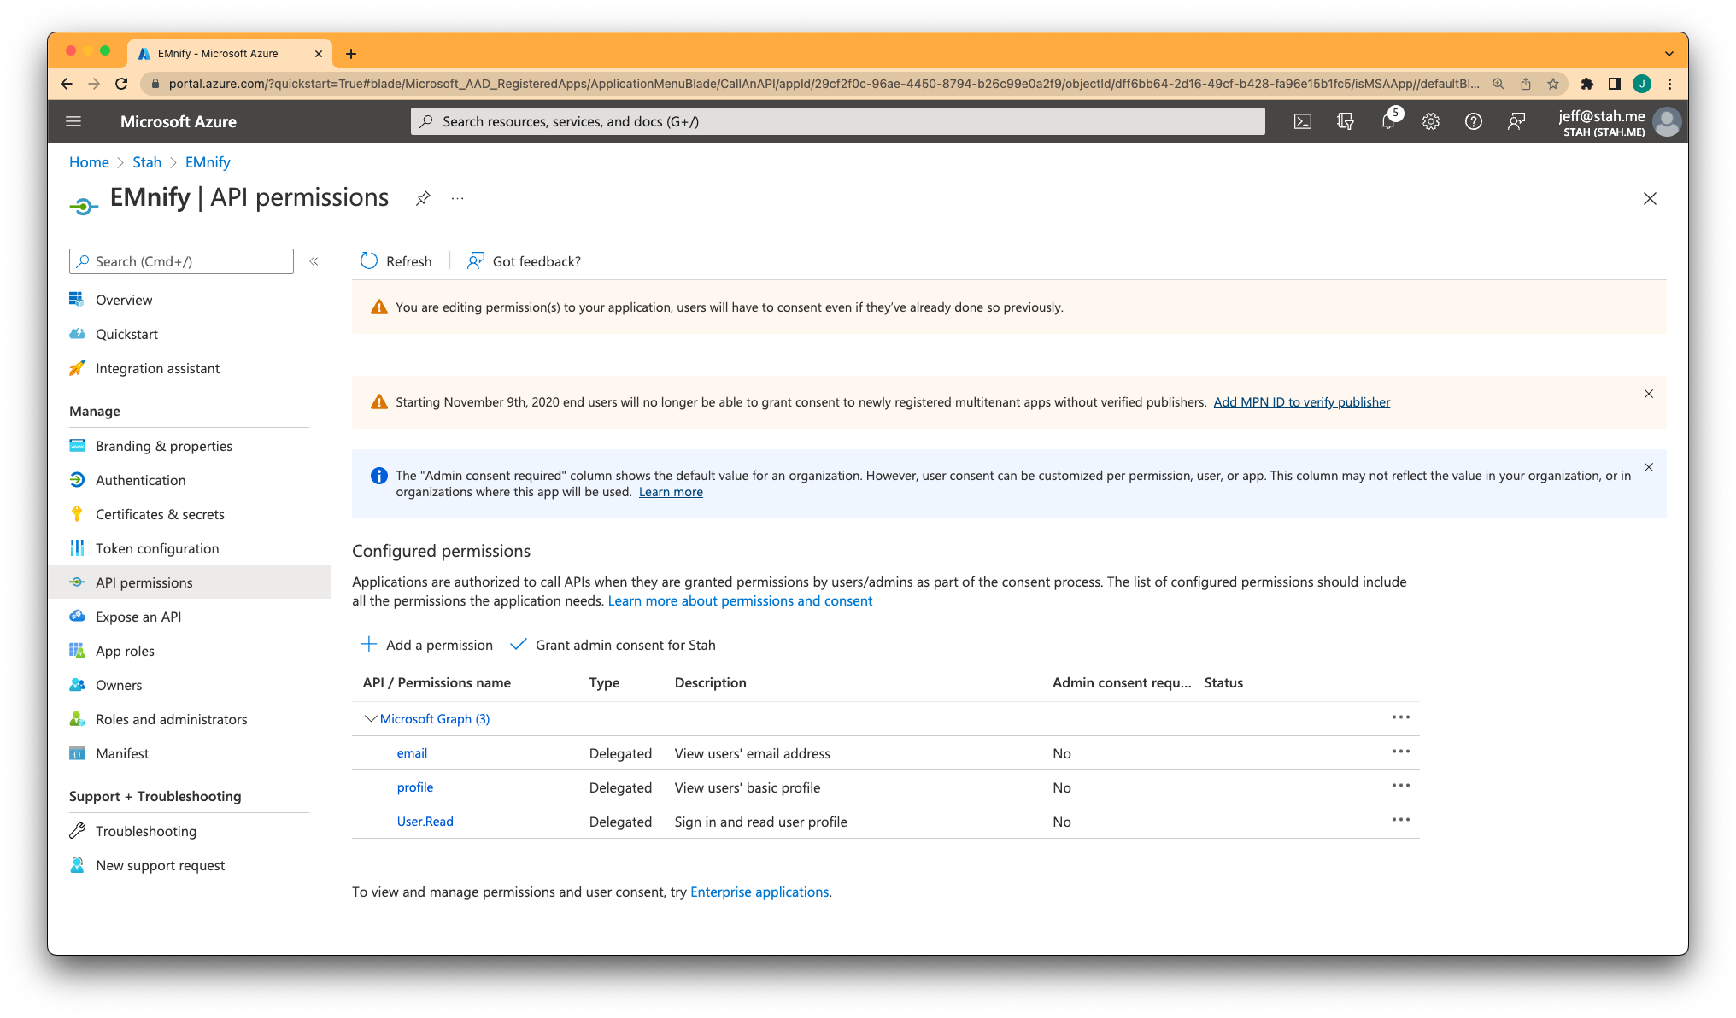Open more options for email permission

pyautogui.click(x=1400, y=752)
